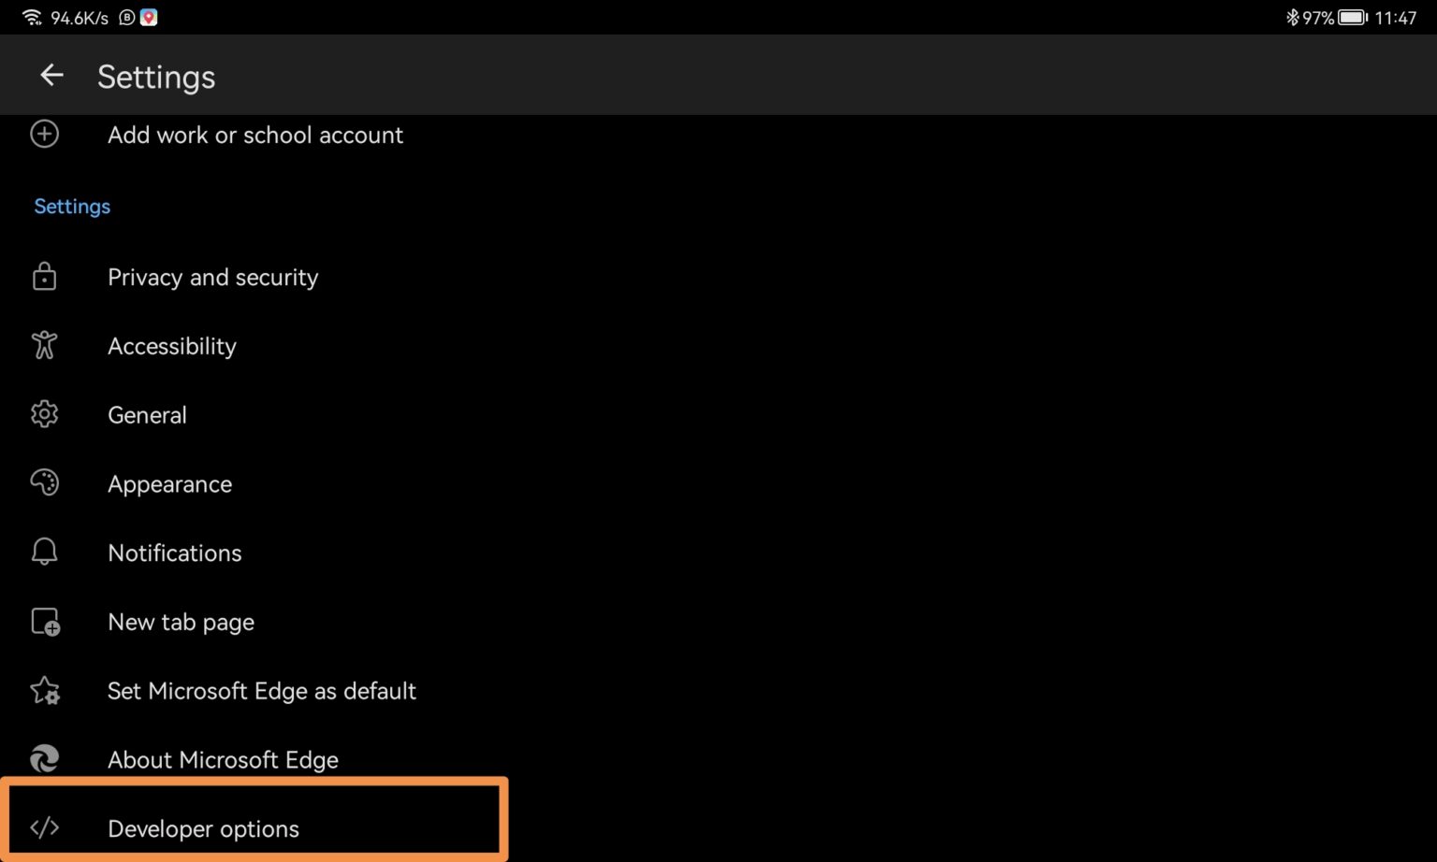
Task: Open Privacy and security settings
Action: click(x=212, y=277)
